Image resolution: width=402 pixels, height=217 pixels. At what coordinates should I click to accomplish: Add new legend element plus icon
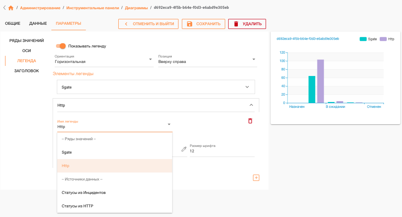[x=256, y=178]
